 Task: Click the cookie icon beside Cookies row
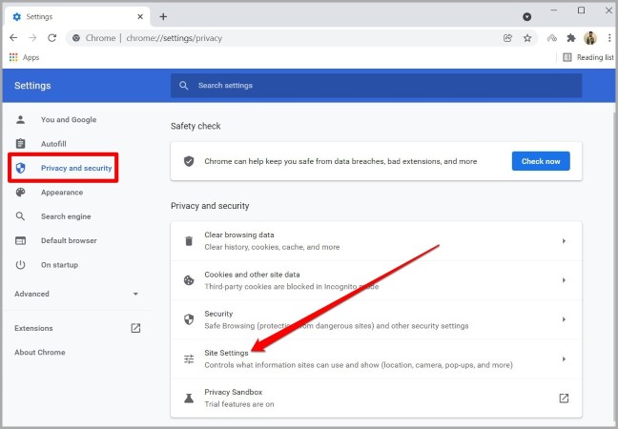(x=189, y=280)
